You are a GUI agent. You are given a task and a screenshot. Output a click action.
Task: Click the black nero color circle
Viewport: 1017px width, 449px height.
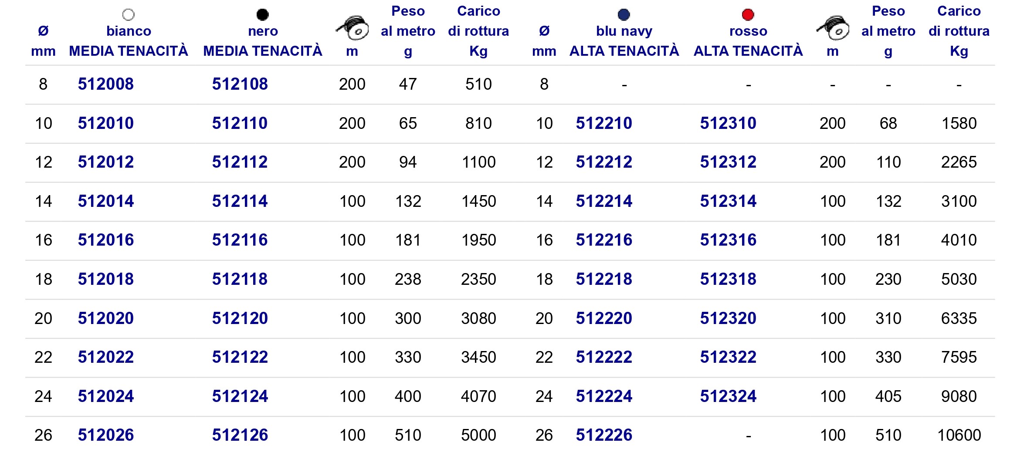tap(263, 15)
